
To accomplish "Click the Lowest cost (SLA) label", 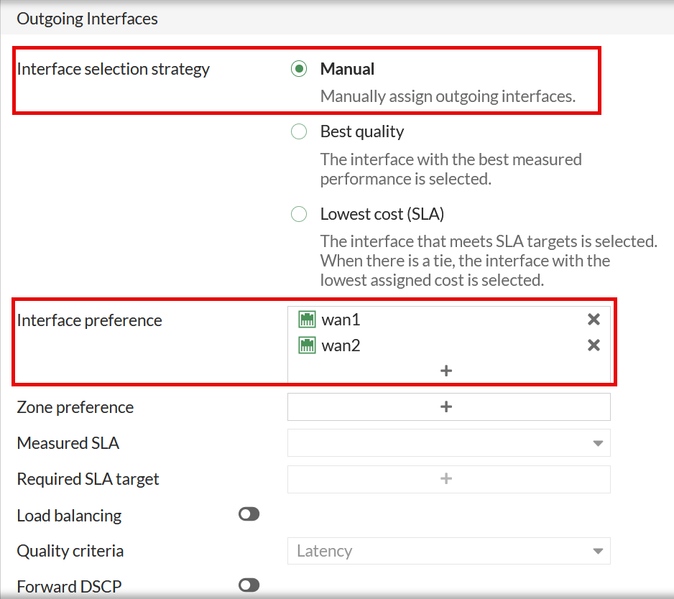I will [383, 214].
